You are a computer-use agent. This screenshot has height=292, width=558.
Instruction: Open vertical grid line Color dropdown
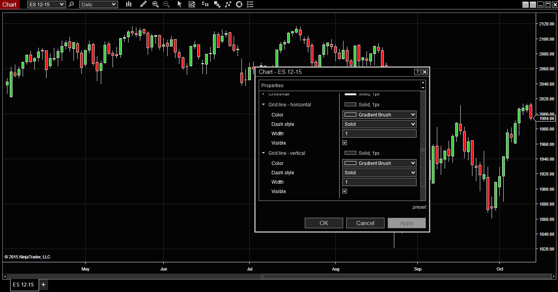(379, 163)
